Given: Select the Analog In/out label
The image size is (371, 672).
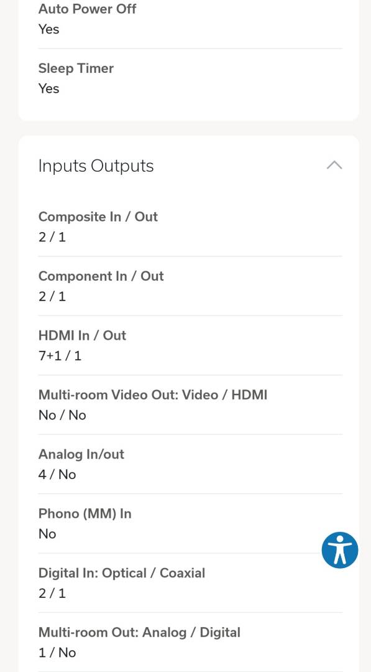Looking at the screenshot, I should point(81,454).
